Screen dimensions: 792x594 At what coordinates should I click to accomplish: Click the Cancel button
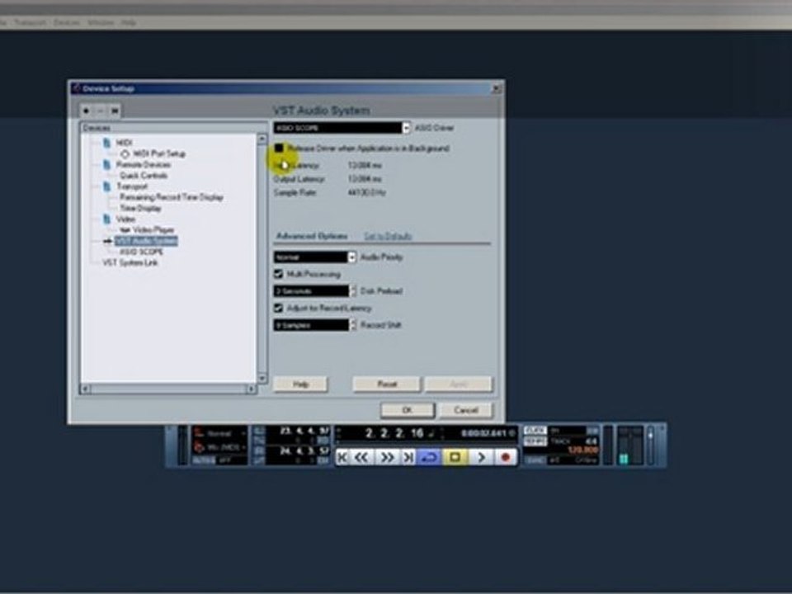click(x=465, y=410)
